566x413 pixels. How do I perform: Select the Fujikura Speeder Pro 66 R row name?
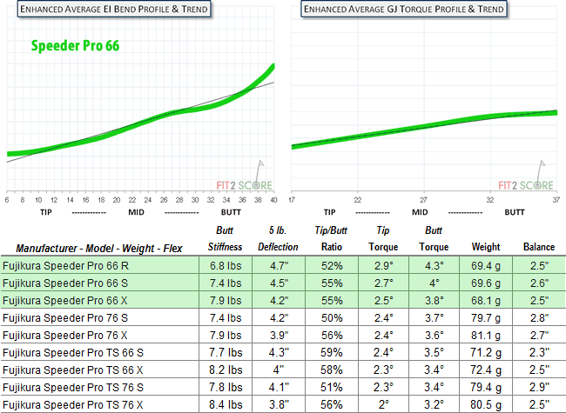65,265
